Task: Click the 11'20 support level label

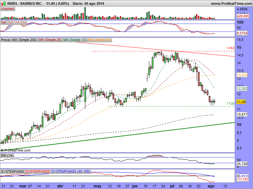Action: click(x=231, y=104)
